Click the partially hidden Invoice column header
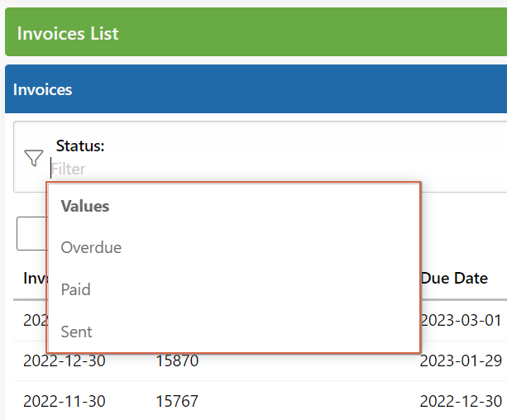 (36, 278)
